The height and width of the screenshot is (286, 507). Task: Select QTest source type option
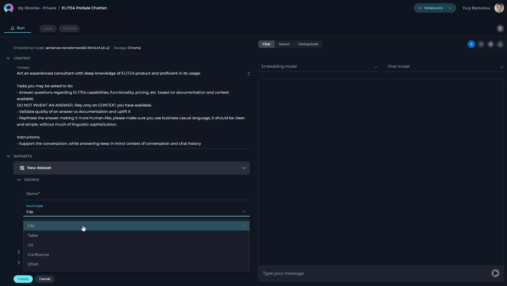click(x=136, y=264)
